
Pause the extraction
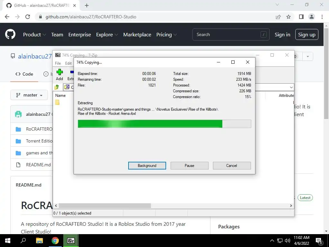coord(190,166)
